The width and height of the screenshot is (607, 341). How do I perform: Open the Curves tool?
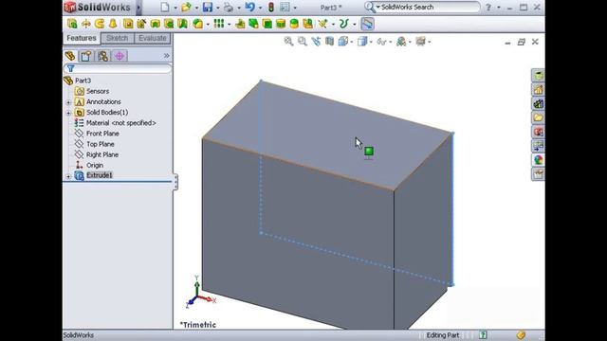pyautogui.click(x=343, y=24)
